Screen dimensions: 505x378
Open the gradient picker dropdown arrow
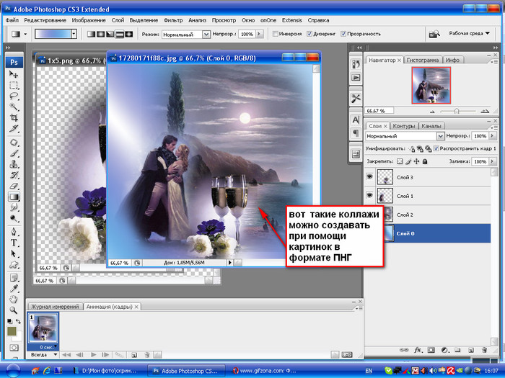[x=74, y=34]
